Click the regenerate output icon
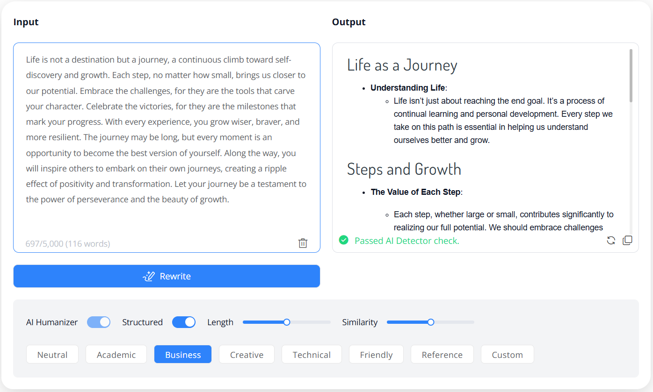The width and height of the screenshot is (653, 392). [x=611, y=241]
